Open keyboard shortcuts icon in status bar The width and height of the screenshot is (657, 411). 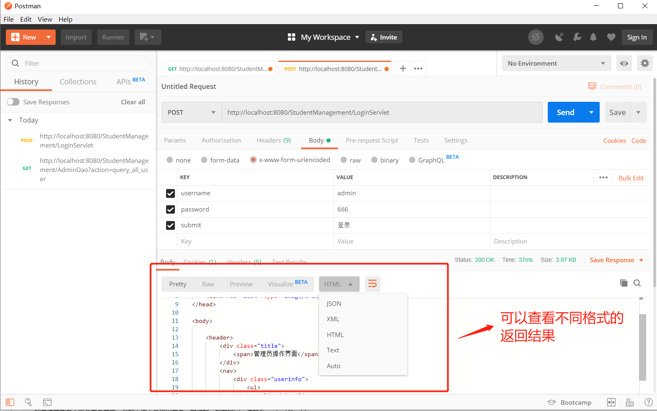[x=630, y=402]
